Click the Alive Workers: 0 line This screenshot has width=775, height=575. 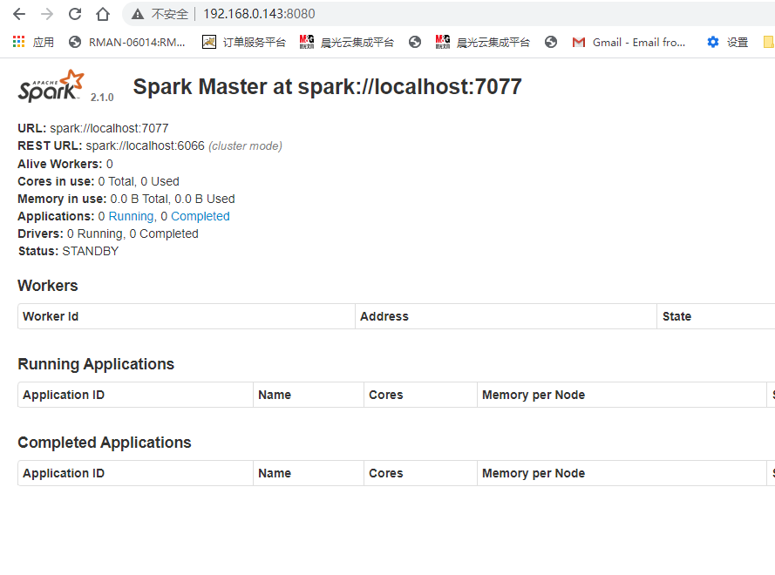click(x=65, y=164)
